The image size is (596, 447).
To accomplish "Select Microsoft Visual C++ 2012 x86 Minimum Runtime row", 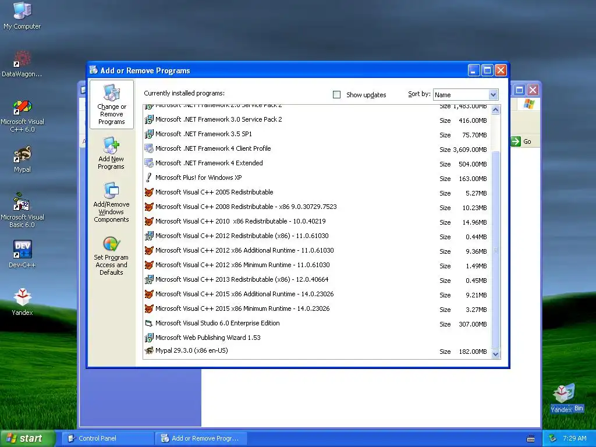I will tap(317, 265).
